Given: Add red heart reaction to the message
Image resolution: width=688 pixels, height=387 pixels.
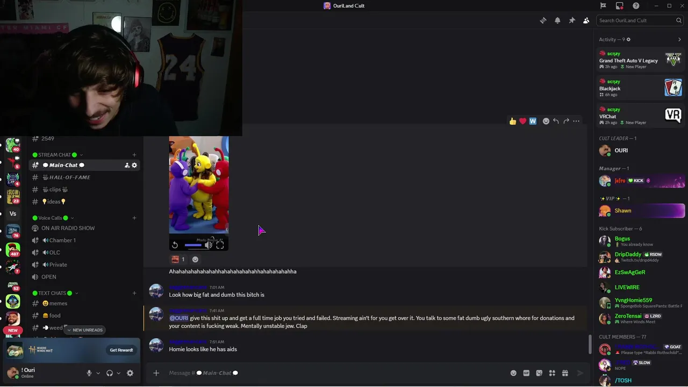Looking at the screenshot, I should point(522,121).
